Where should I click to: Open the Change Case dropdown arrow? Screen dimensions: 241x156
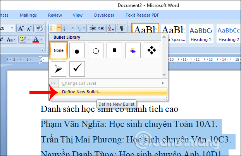[x=15, y=39]
